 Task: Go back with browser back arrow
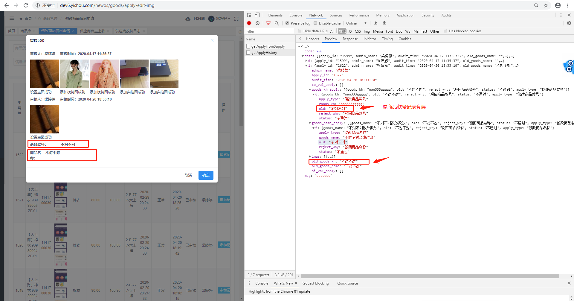[x=7, y=5]
